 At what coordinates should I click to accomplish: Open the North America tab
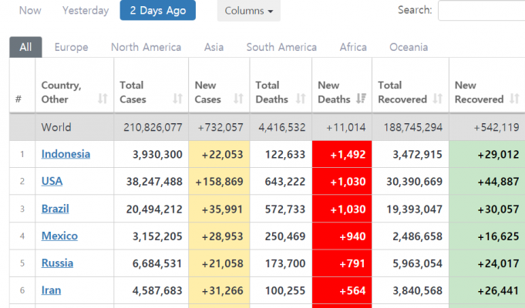tap(146, 47)
